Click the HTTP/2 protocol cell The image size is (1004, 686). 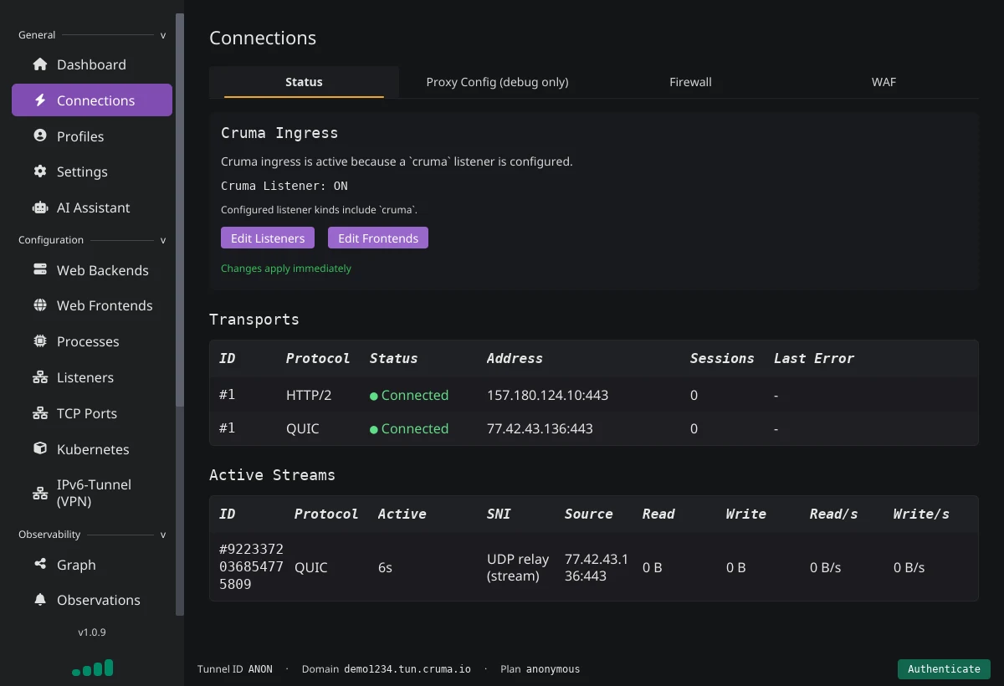click(x=309, y=395)
